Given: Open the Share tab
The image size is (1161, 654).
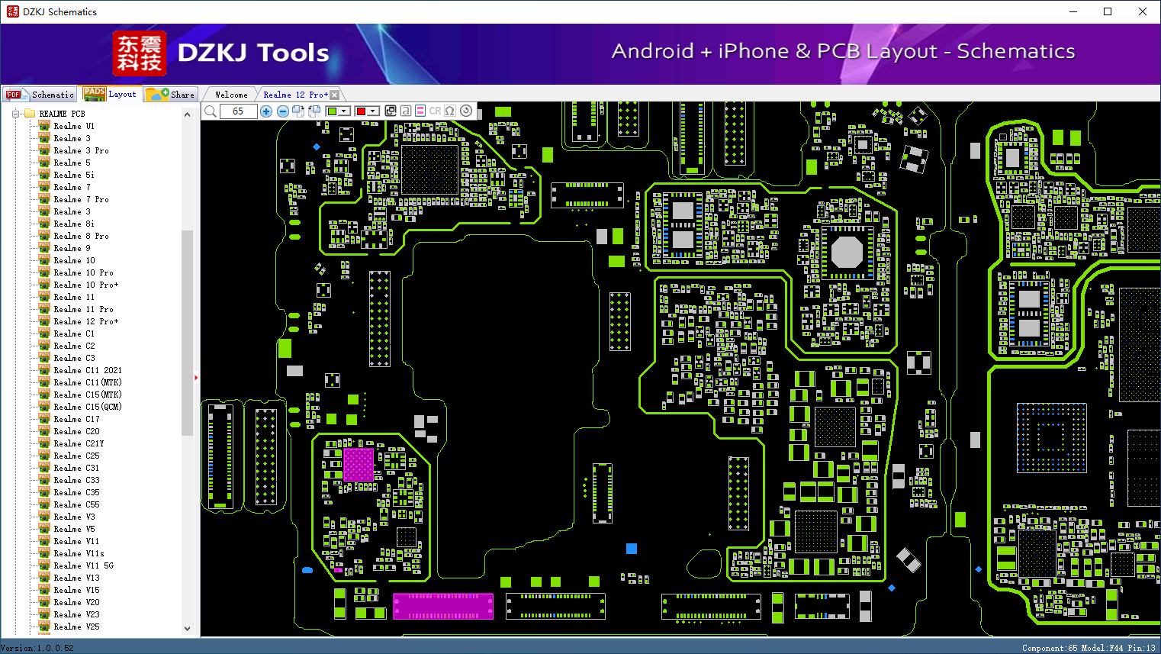Looking at the screenshot, I should [171, 95].
